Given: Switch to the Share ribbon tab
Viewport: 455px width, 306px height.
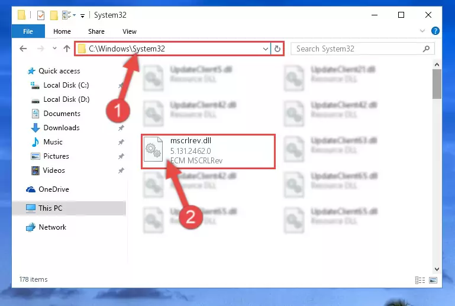Looking at the screenshot, I should [96, 31].
